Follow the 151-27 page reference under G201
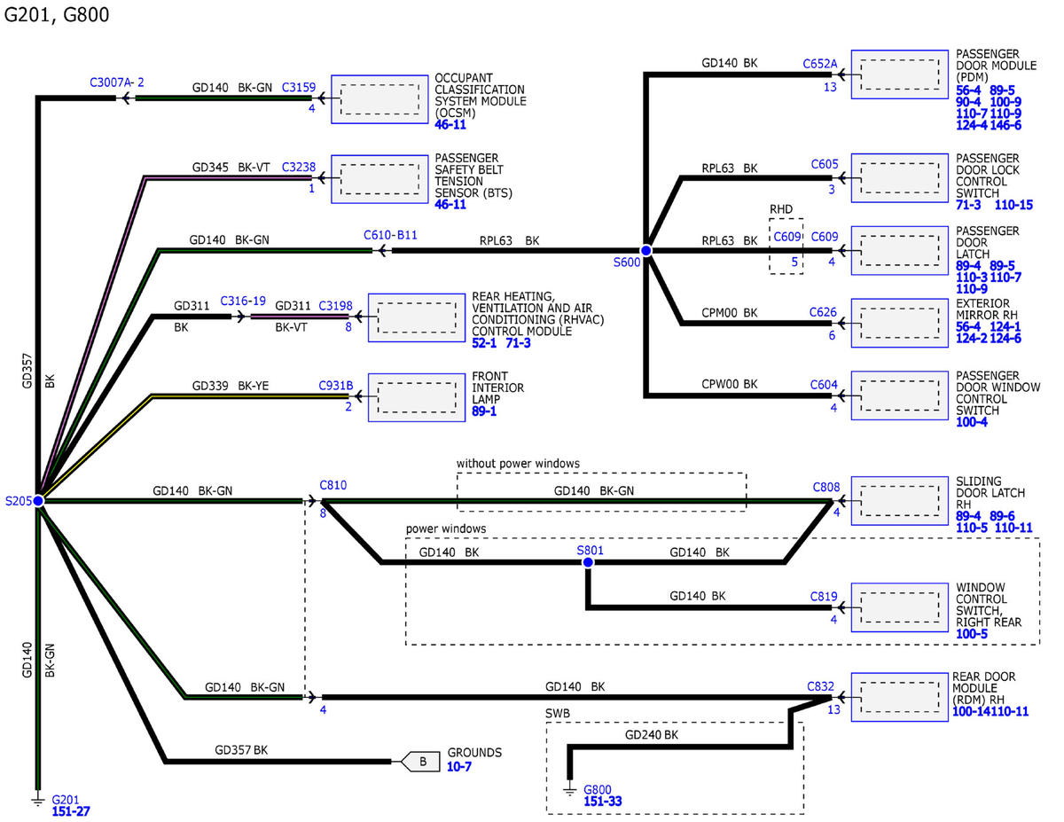Viewport: 1064px width, 822px height. [71, 810]
